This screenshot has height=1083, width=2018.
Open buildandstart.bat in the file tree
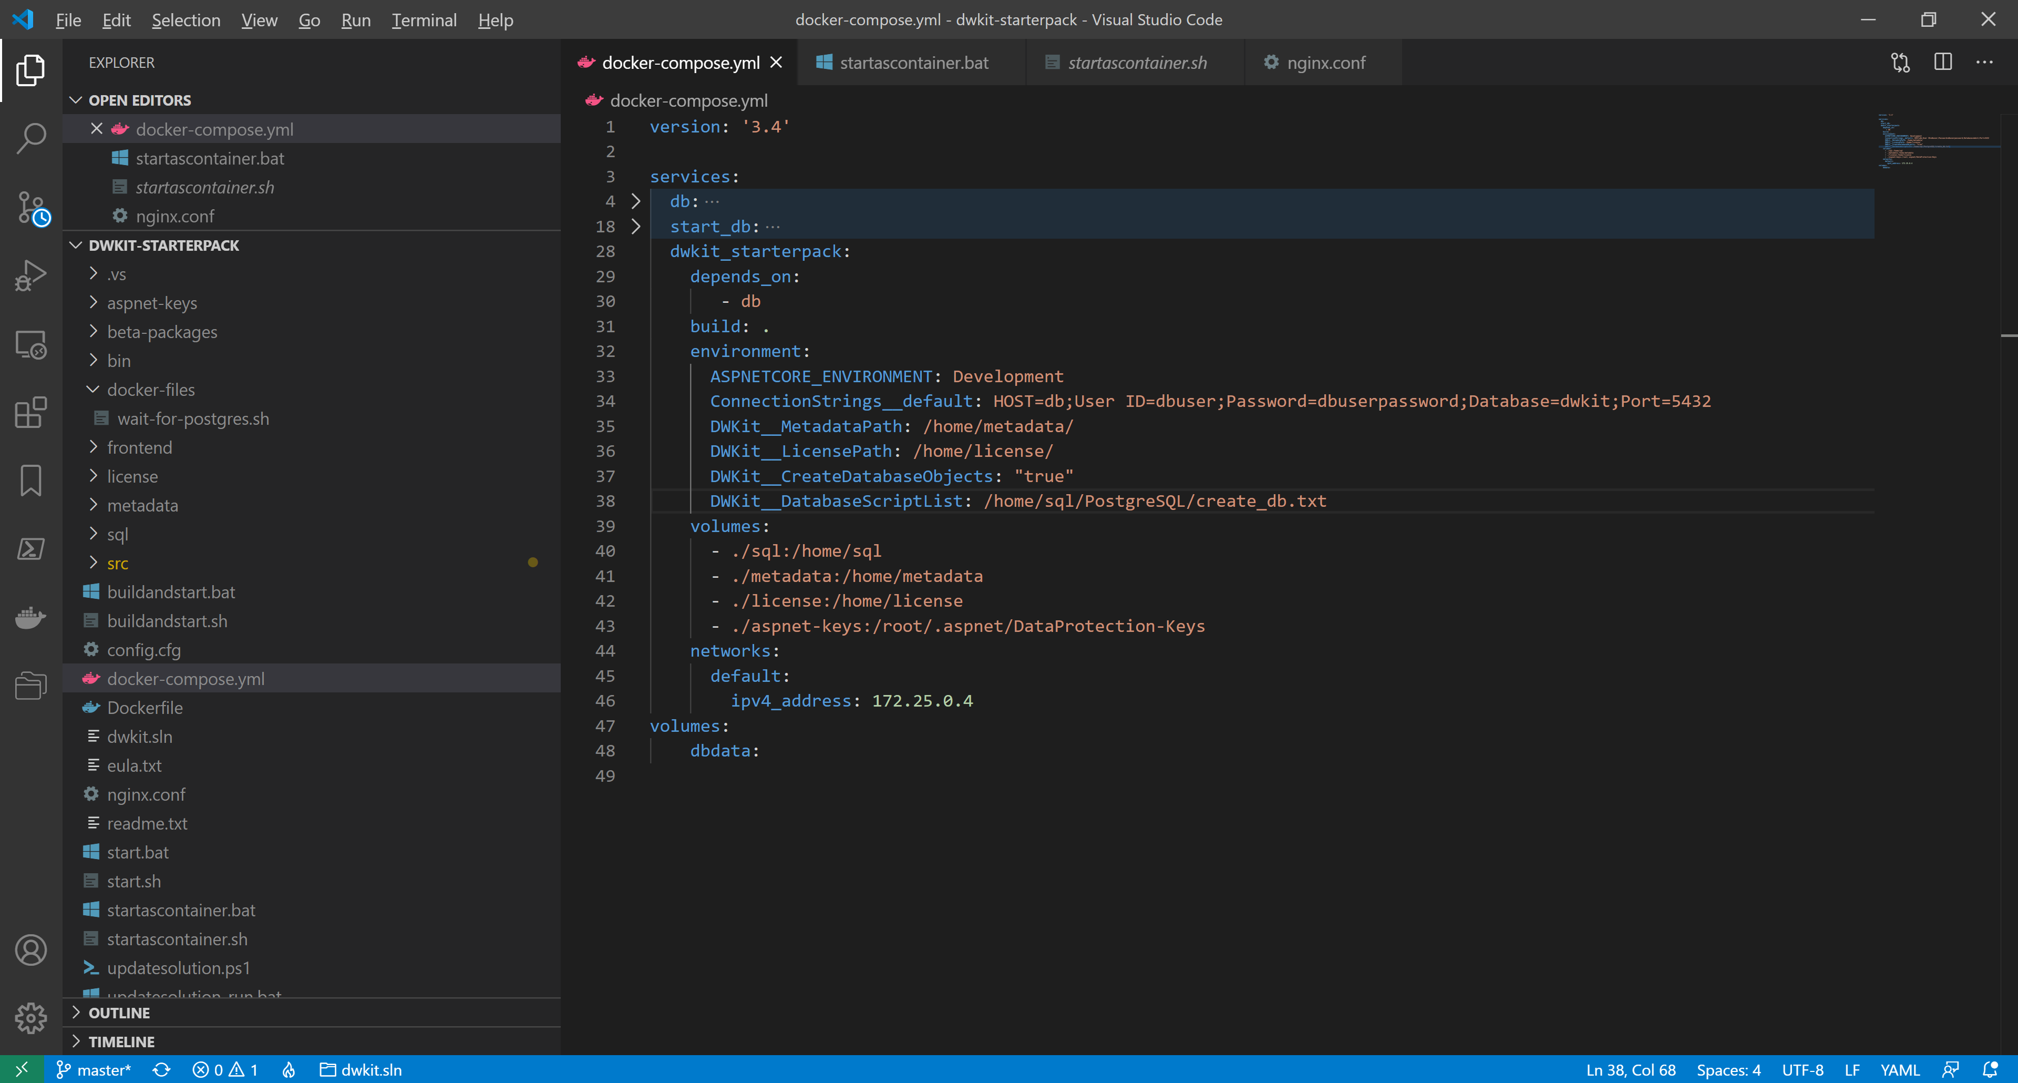[312, 591]
